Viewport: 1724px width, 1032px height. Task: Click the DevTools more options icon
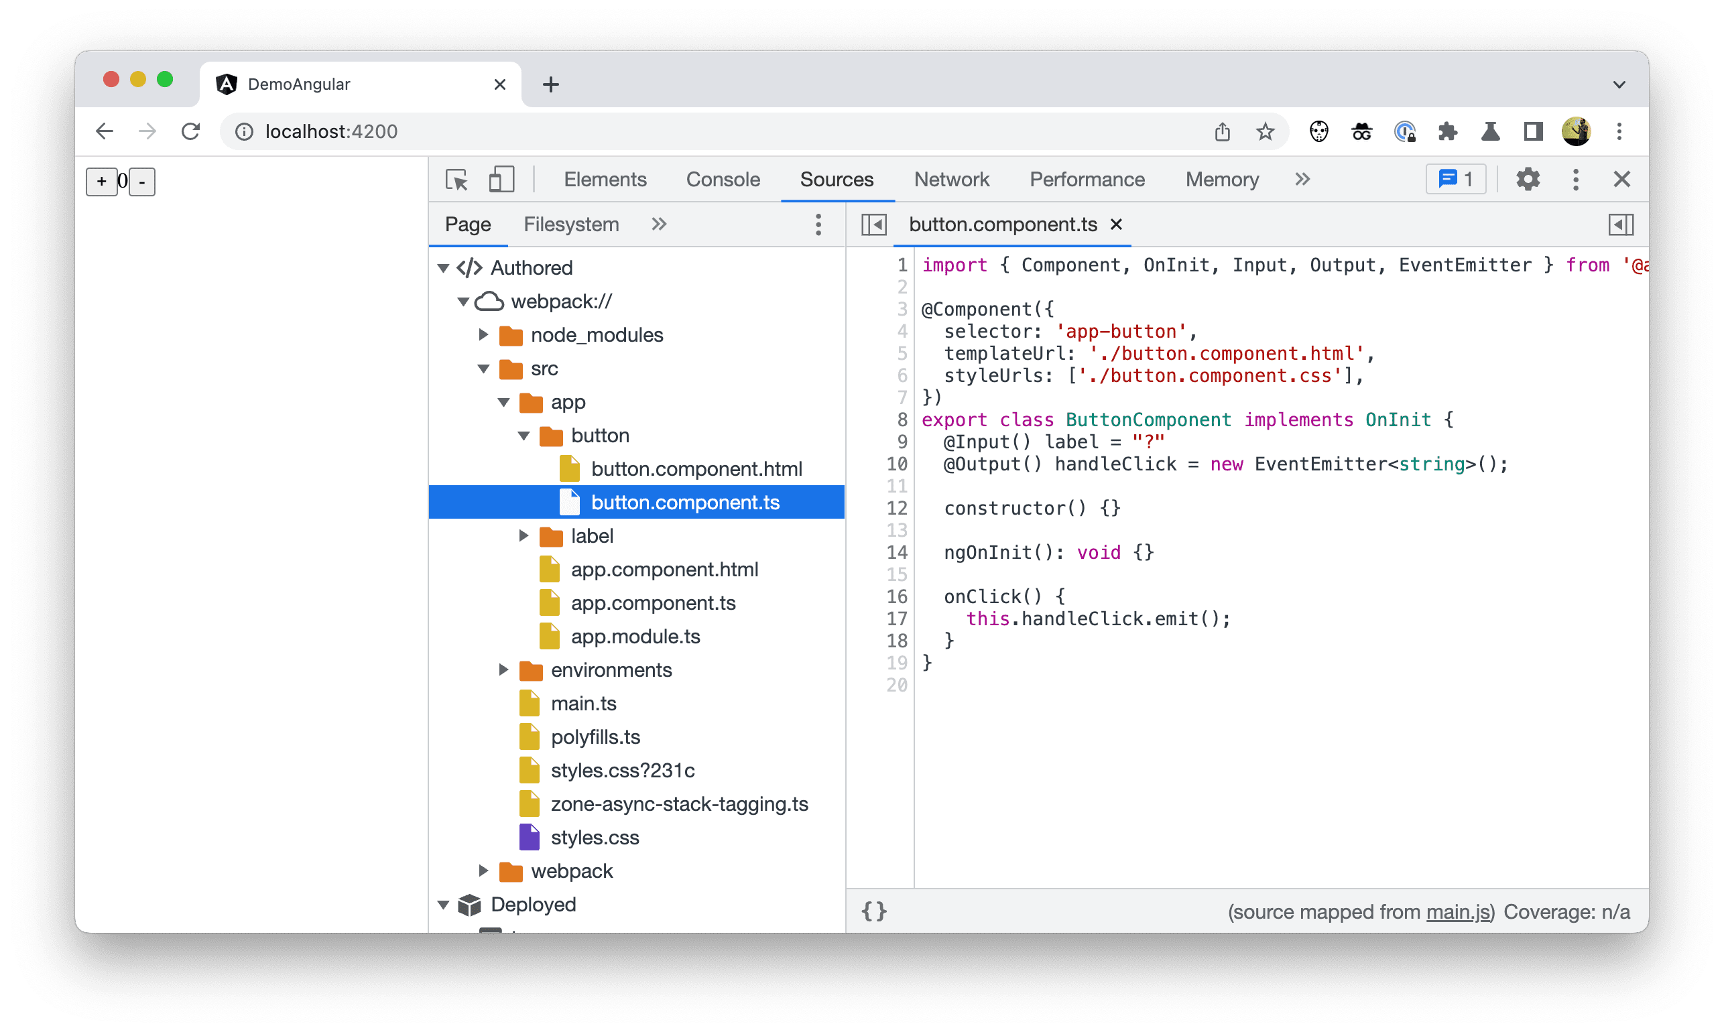click(x=1577, y=182)
